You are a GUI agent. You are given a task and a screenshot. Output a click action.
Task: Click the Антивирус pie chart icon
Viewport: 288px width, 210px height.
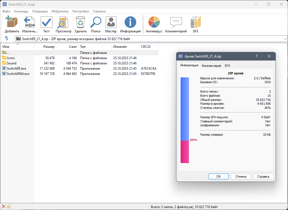click(154, 22)
